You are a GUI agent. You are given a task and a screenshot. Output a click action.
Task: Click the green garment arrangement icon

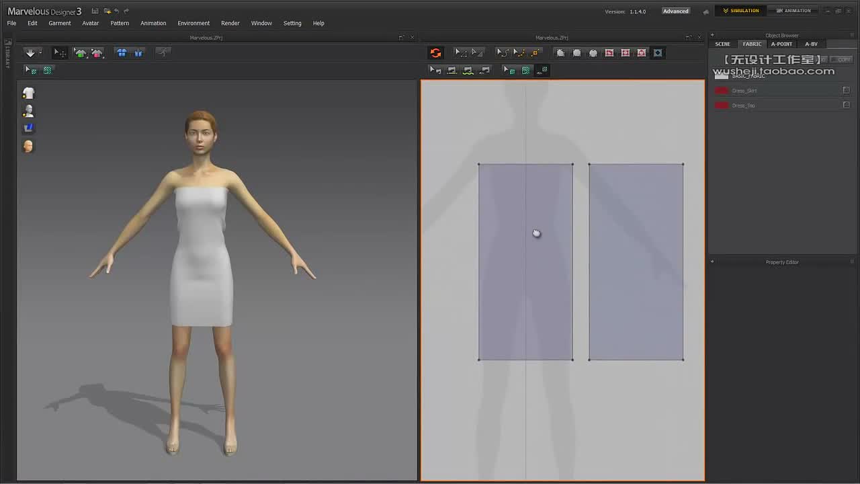(80, 52)
